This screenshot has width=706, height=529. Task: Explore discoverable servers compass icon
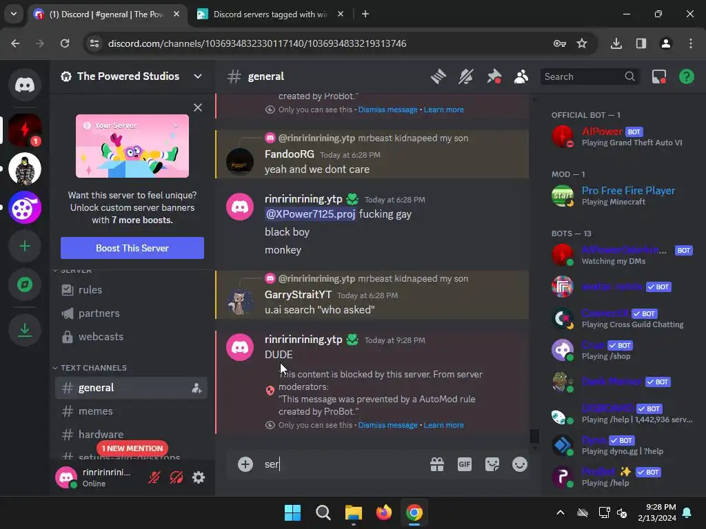(x=25, y=284)
